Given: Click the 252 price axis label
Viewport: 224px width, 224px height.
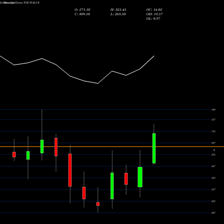Looking at the screenshot, I should 213,178.
